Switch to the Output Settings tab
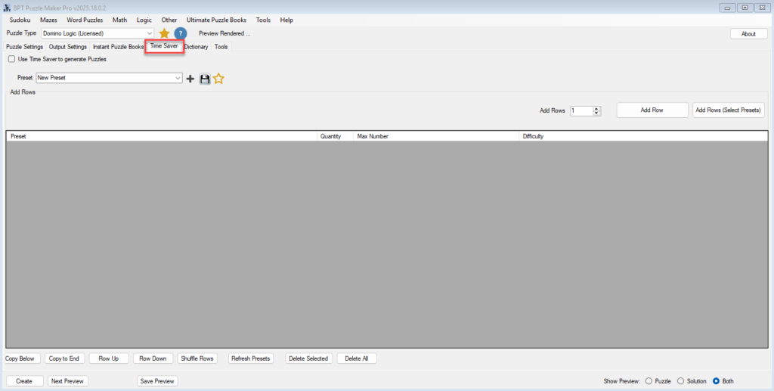 (67, 47)
